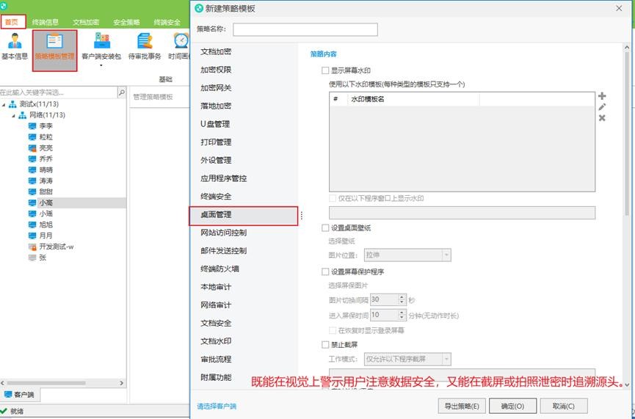Click the 客户端安装包 ribbon icon
Viewport: 635px width, 419px height.
click(101, 43)
